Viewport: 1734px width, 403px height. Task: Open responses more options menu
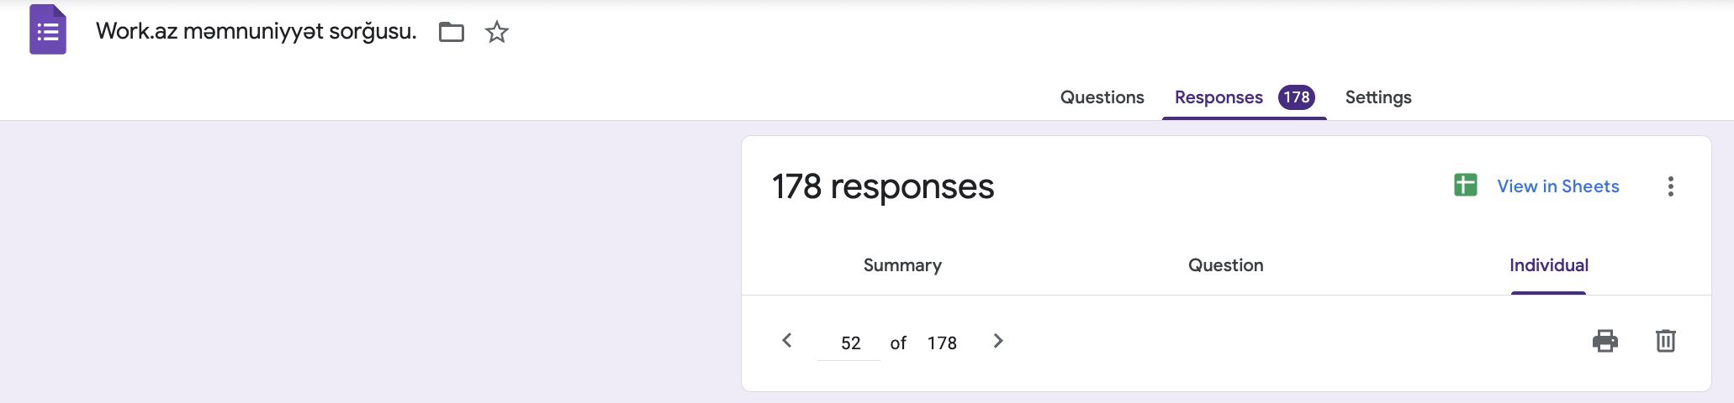click(x=1671, y=186)
